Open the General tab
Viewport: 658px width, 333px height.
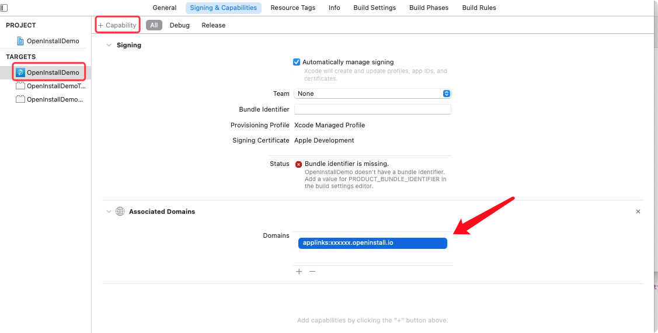tap(164, 8)
